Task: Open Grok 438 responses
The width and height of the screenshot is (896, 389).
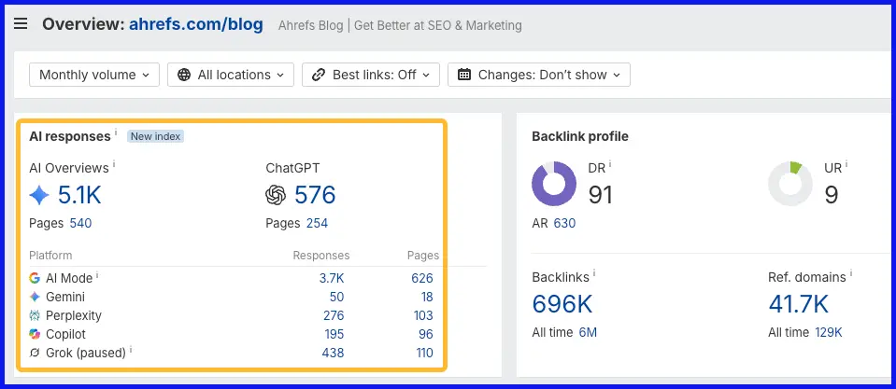Action: click(333, 353)
